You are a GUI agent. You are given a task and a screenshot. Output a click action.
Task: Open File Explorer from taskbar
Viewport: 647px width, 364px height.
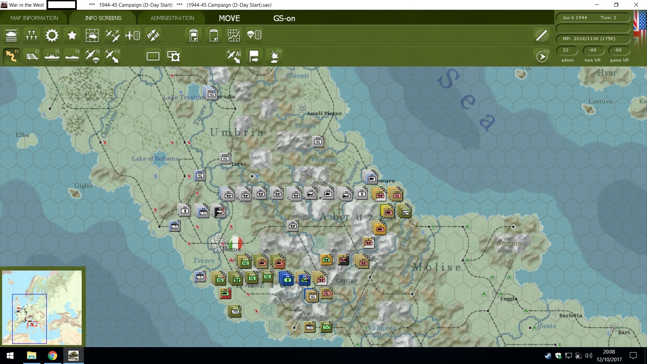[31, 356]
